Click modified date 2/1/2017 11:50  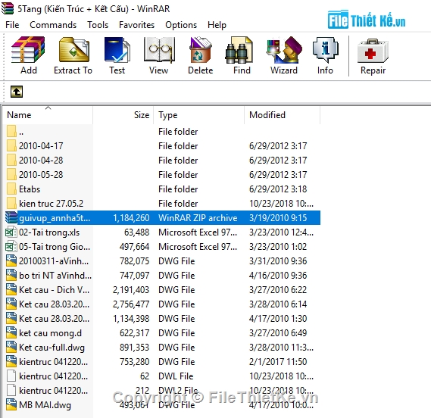click(x=278, y=362)
